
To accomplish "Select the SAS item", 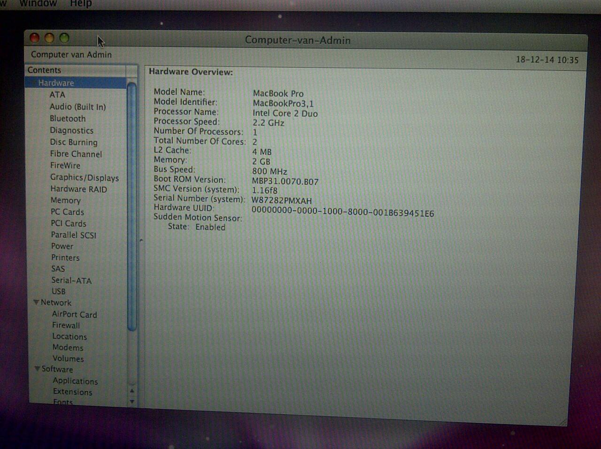I will pyautogui.click(x=58, y=269).
